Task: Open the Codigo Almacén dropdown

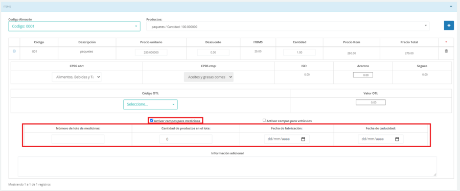Action: (74, 26)
